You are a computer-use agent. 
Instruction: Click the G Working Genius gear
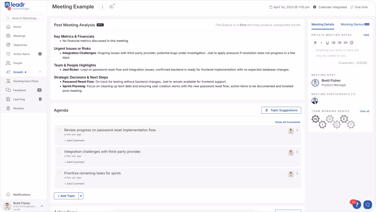[x=337, y=125]
